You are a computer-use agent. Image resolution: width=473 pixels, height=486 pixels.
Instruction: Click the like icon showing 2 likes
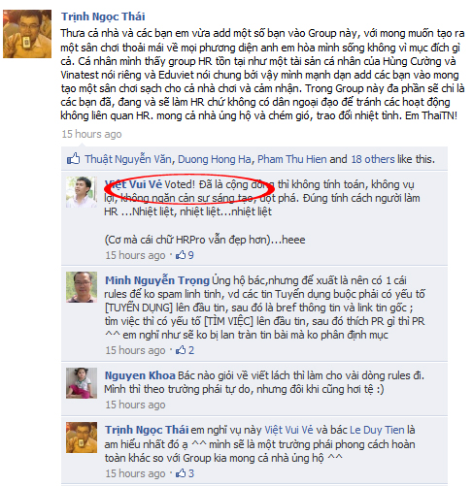181,350
